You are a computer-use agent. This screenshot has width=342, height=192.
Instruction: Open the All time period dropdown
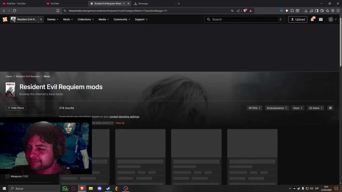254,108
